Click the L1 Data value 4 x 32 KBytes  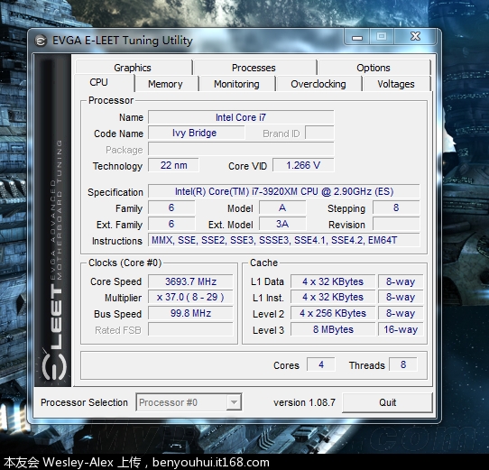pyautogui.click(x=333, y=281)
